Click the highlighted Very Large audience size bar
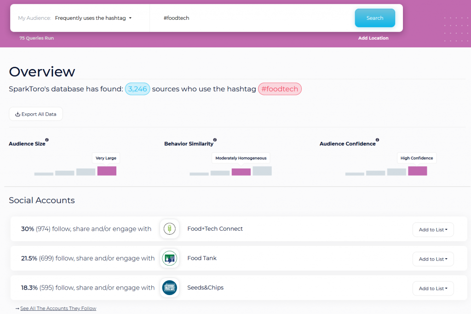The image size is (471, 314). pos(107,171)
